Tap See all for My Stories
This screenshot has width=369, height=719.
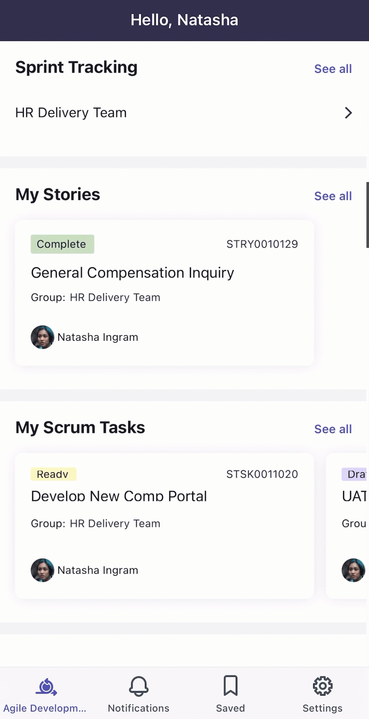333,196
